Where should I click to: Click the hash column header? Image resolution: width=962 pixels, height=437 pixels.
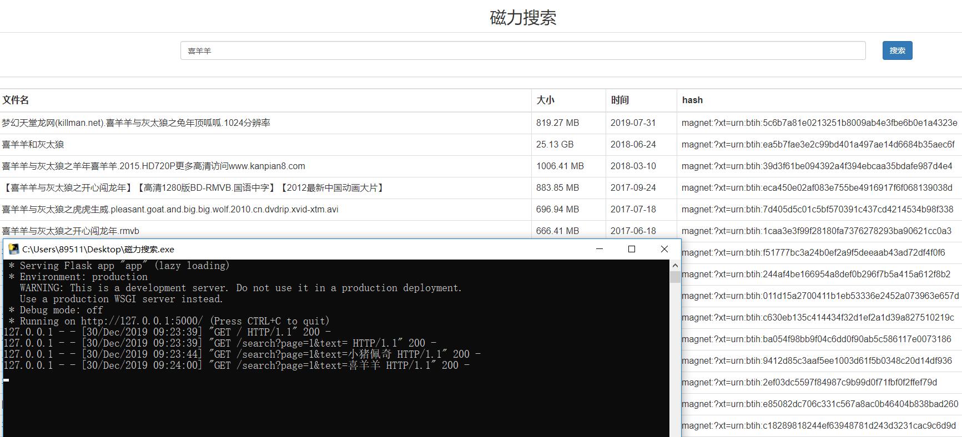pos(692,100)
